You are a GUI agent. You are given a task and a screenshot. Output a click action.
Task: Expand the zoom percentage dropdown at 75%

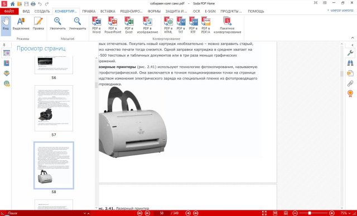pyautogui.click(x=350, y=213)
